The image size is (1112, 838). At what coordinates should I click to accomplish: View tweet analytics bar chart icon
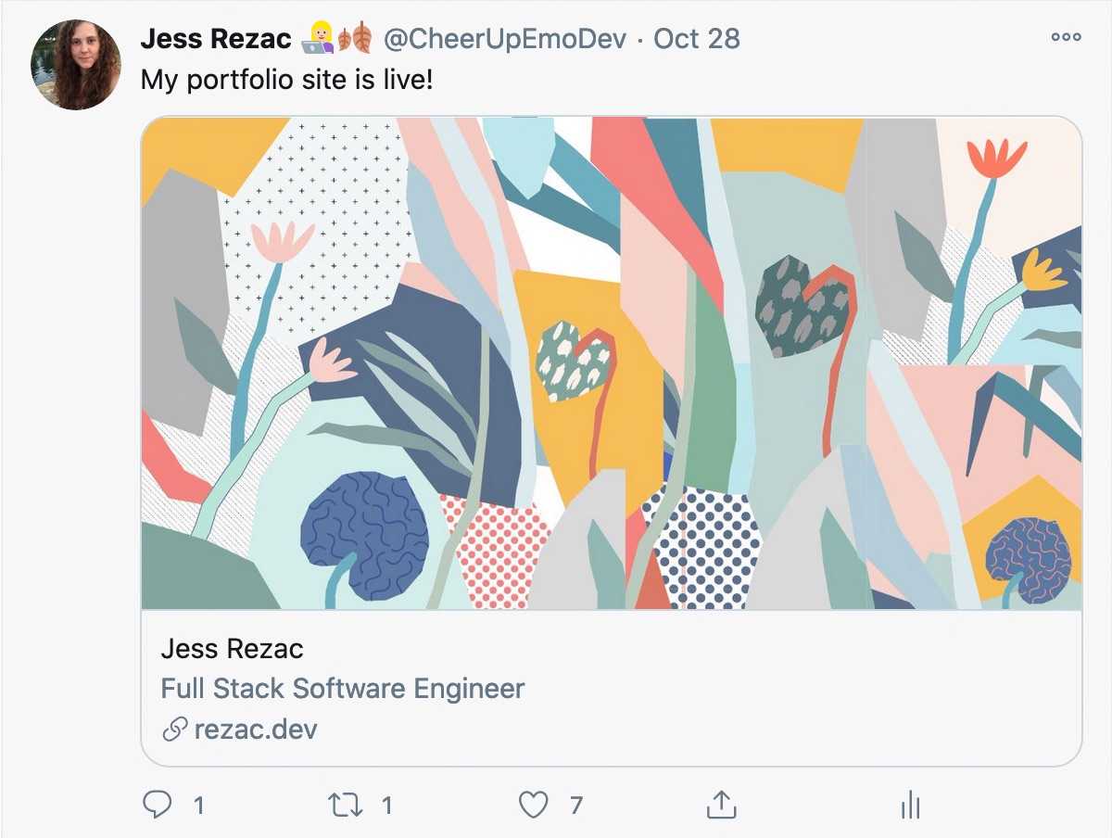coord(910,805)
